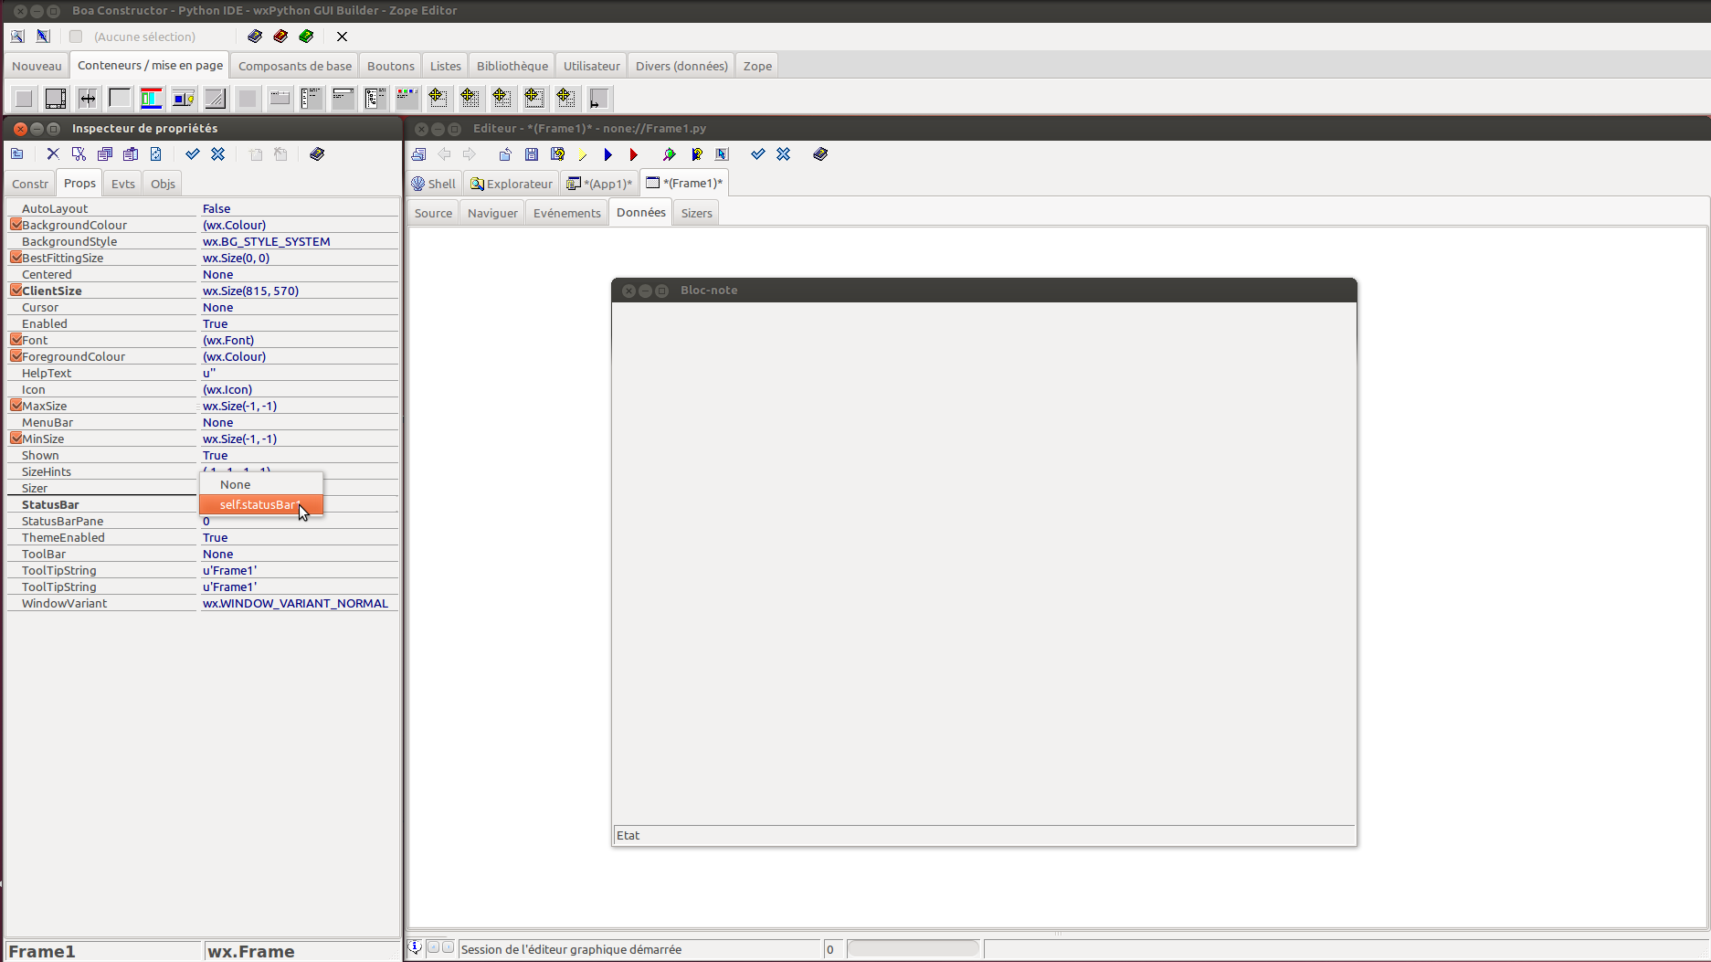Choose self.statusBar1 from the dropdown list
The width and height of the screenshot is (1711, 962).
click(260, 504)
